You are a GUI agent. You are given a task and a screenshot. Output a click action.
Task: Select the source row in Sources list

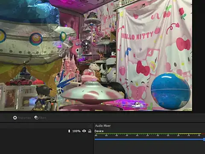(x=46, y=131)
